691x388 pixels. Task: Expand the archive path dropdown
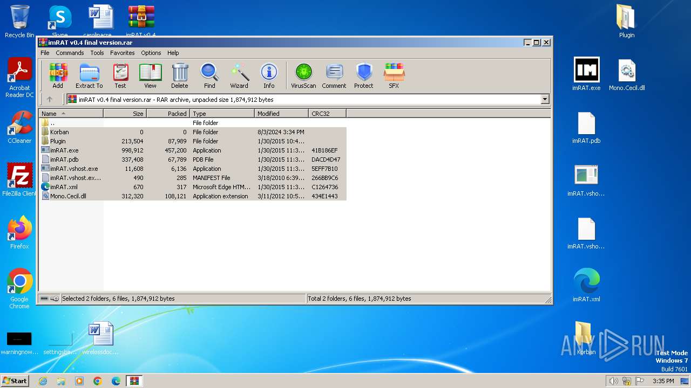545,99
